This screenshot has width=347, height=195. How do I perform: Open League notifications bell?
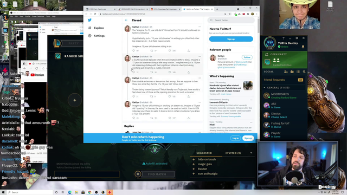click(x=303, y=47)
